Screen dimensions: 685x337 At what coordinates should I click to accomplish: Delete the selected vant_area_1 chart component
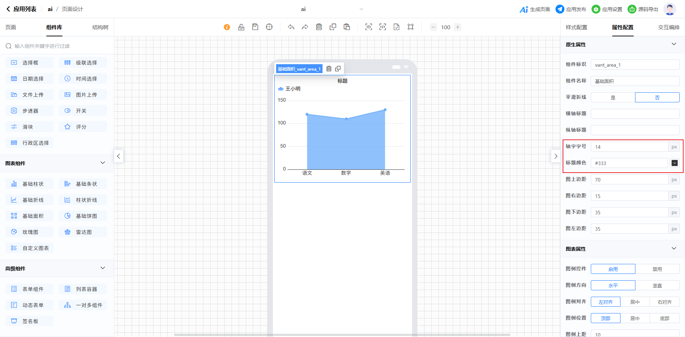(329, 69)
